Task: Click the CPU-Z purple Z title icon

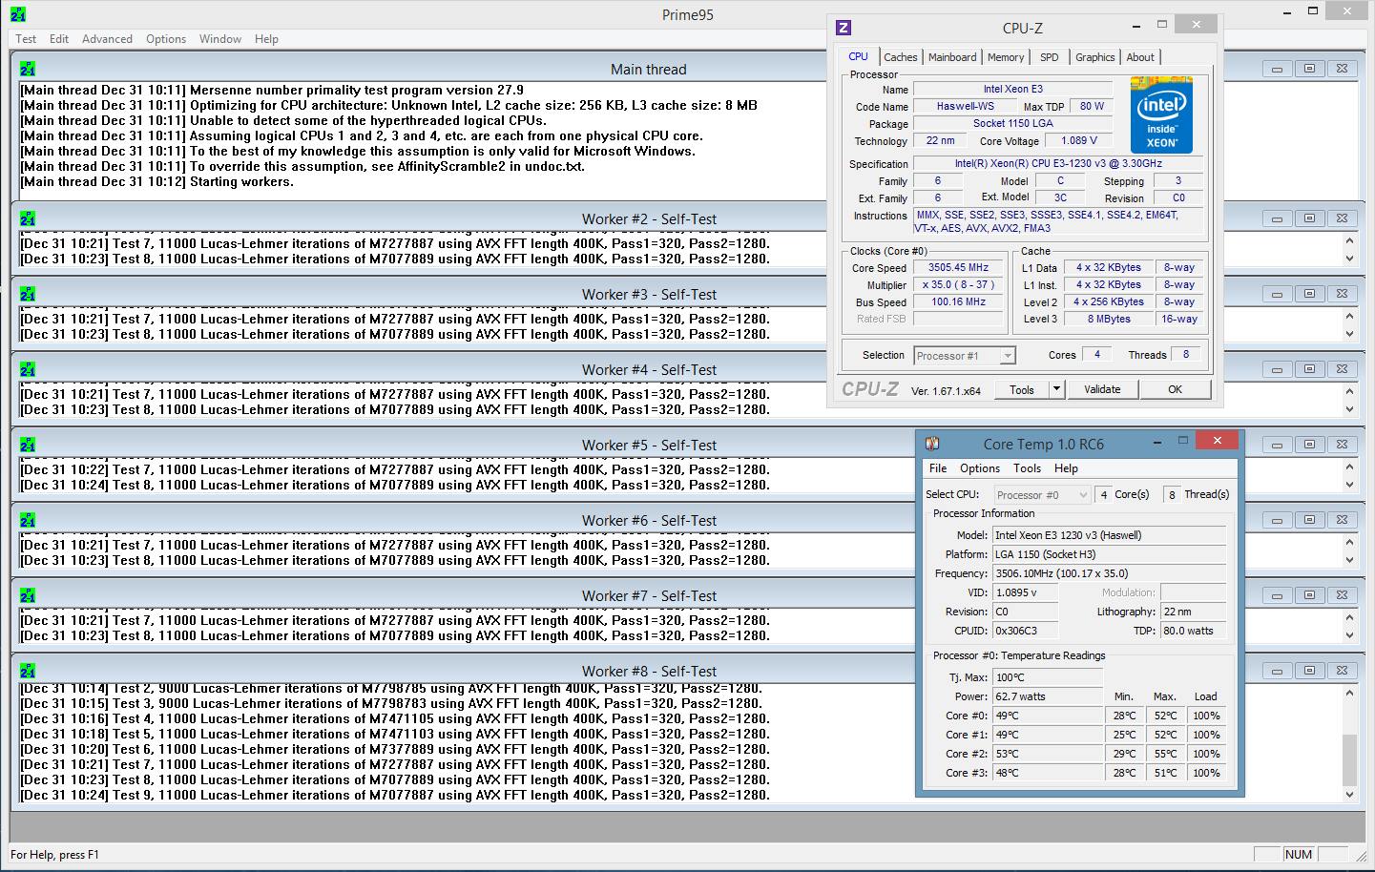Action: (x=843, y=29)
